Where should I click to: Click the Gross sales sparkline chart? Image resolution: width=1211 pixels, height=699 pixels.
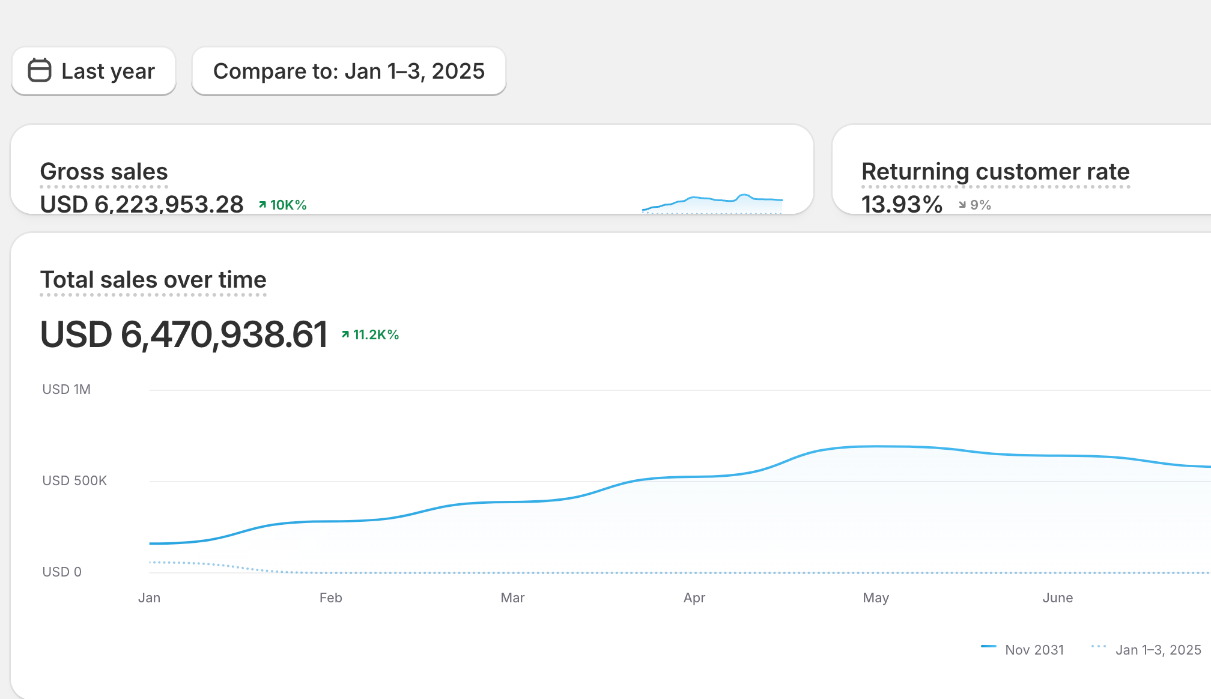[x=712, y=203]
